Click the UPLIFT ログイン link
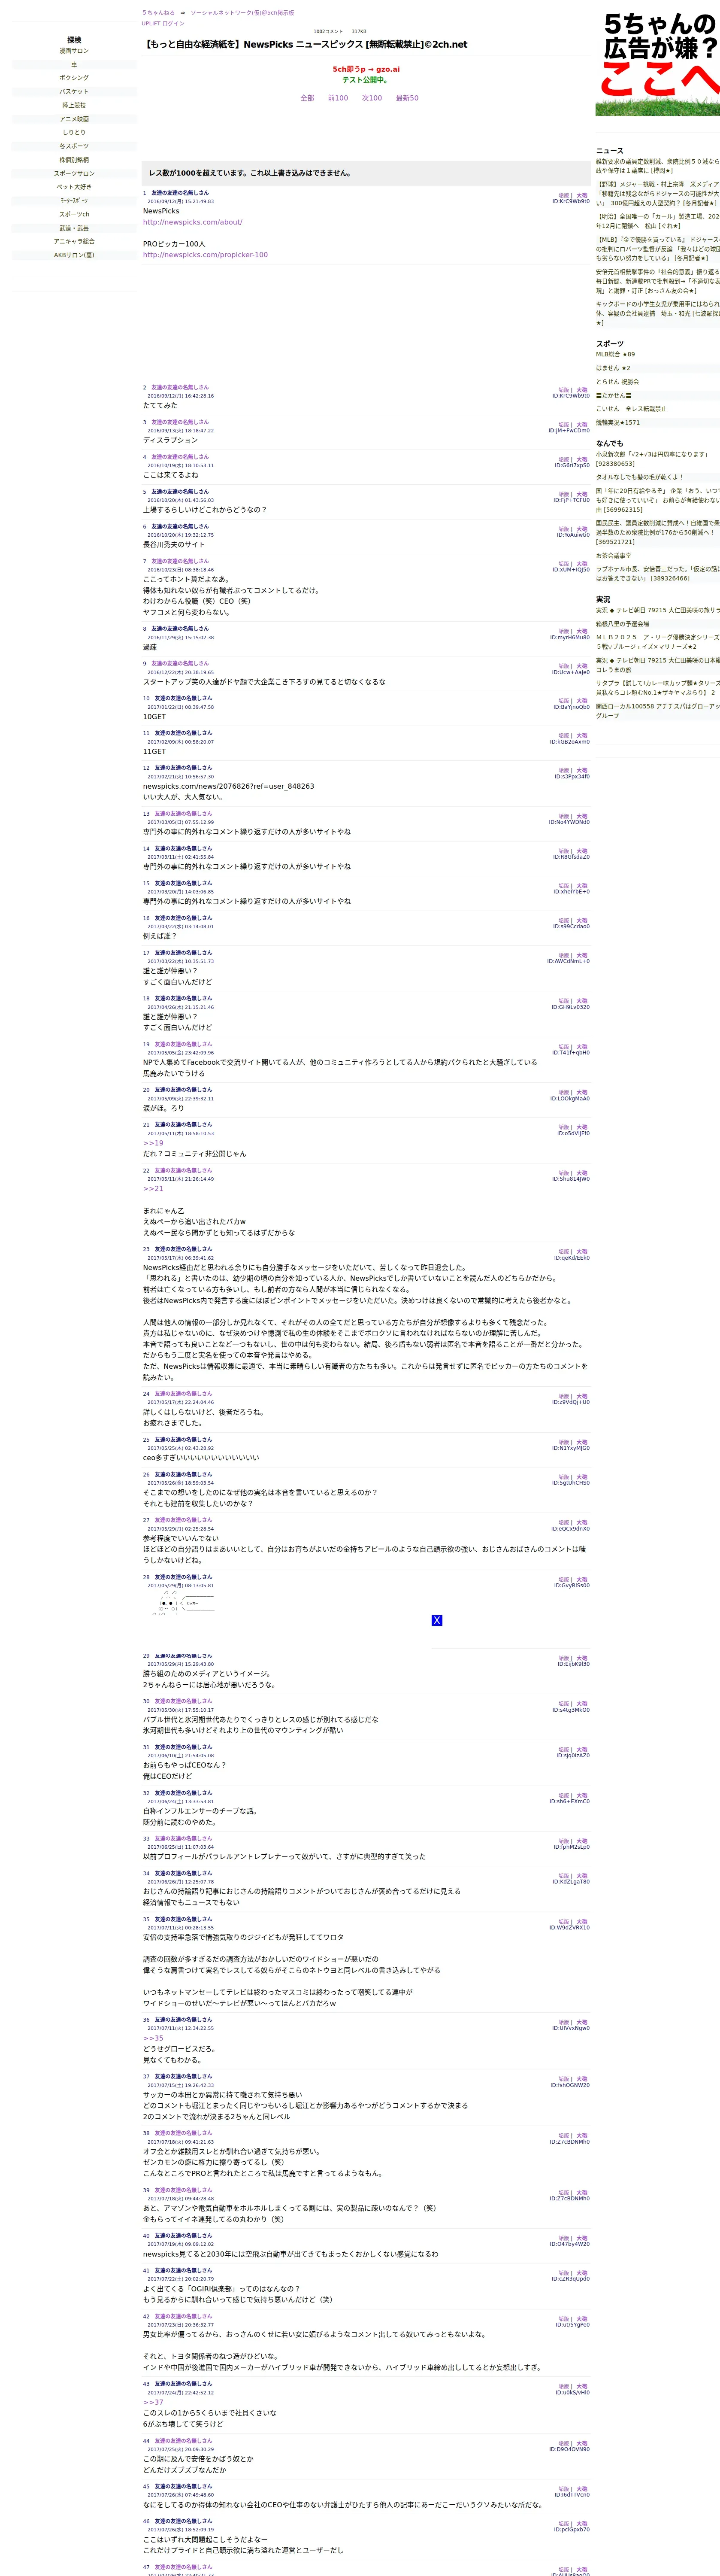The height and width of the screenshot is (2576, 720). click(x=163, y=23)
